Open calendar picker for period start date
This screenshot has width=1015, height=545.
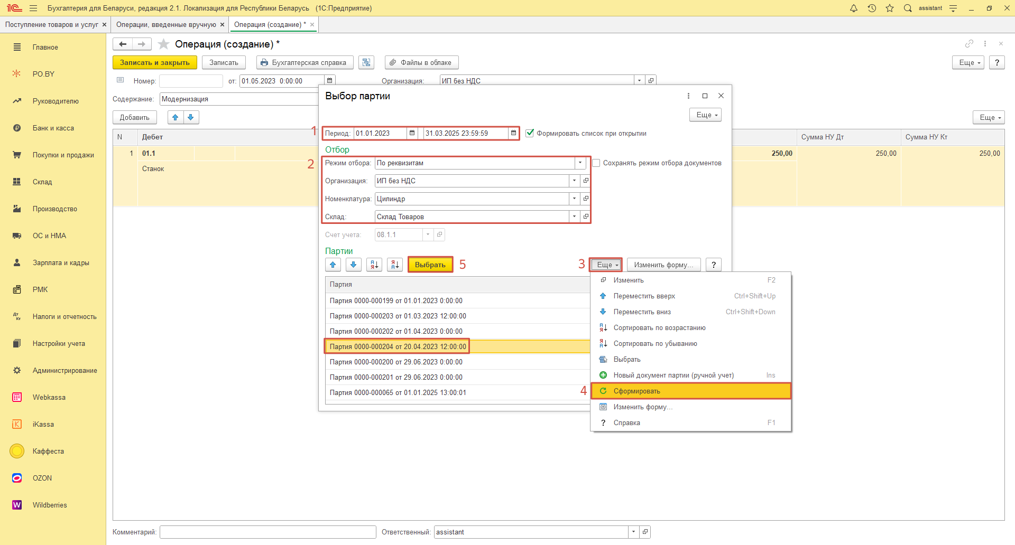(412, 133)
